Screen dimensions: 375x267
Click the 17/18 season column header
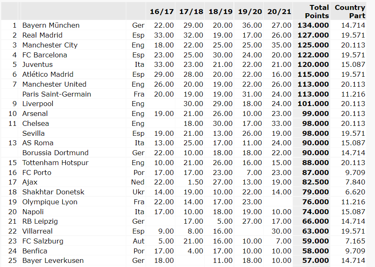pos(191,12)
